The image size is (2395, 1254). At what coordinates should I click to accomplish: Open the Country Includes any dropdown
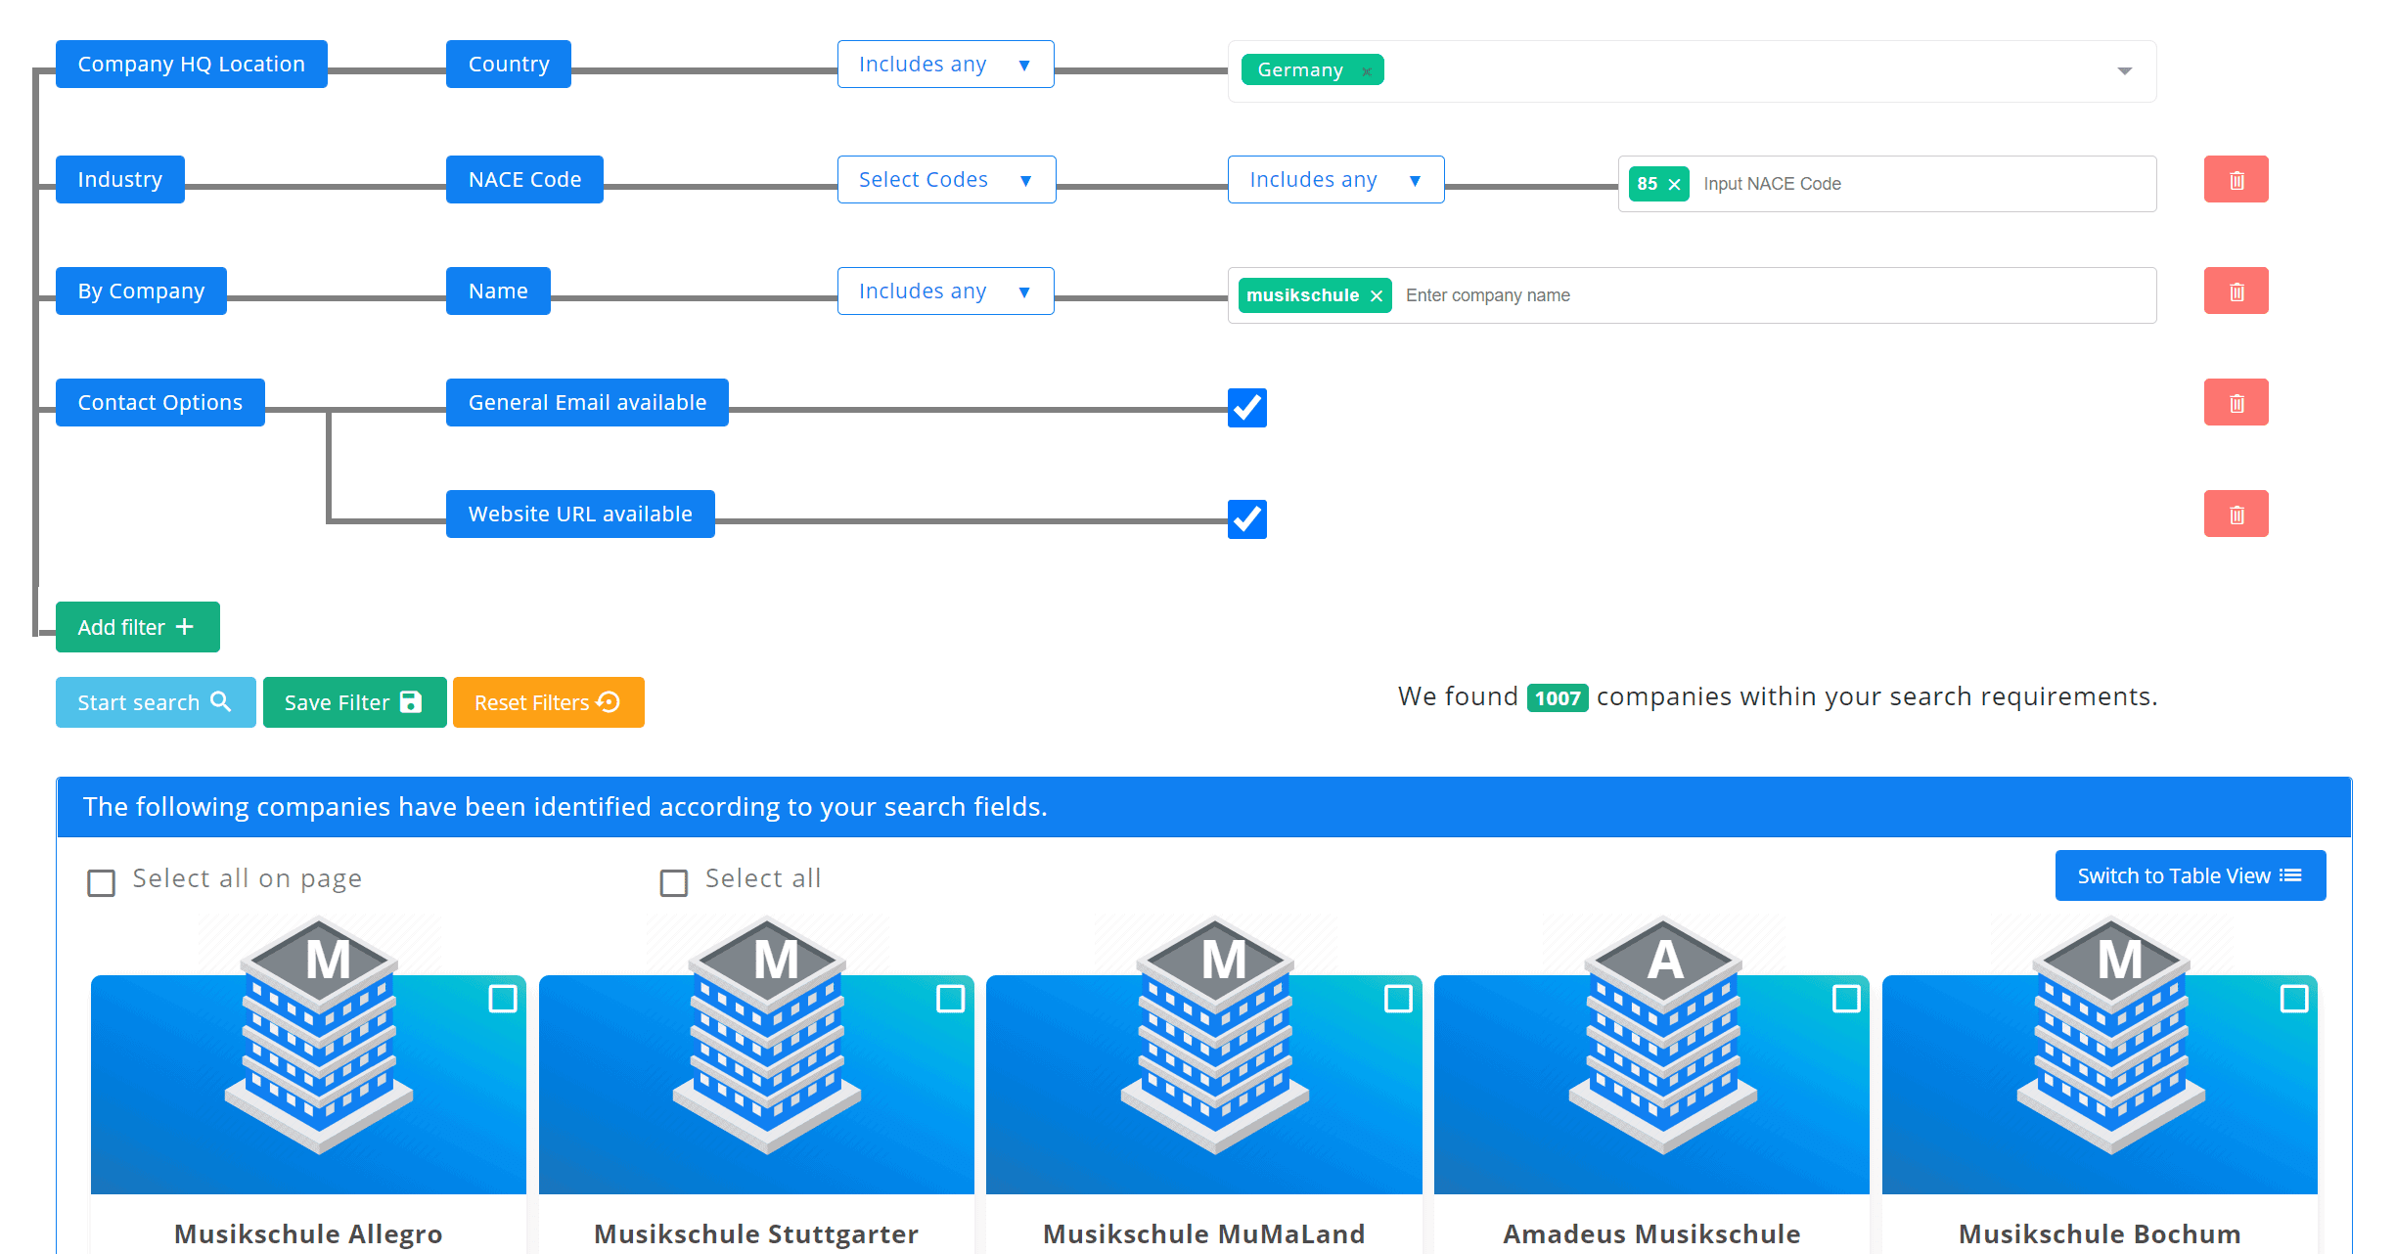(x=945, y=65)
